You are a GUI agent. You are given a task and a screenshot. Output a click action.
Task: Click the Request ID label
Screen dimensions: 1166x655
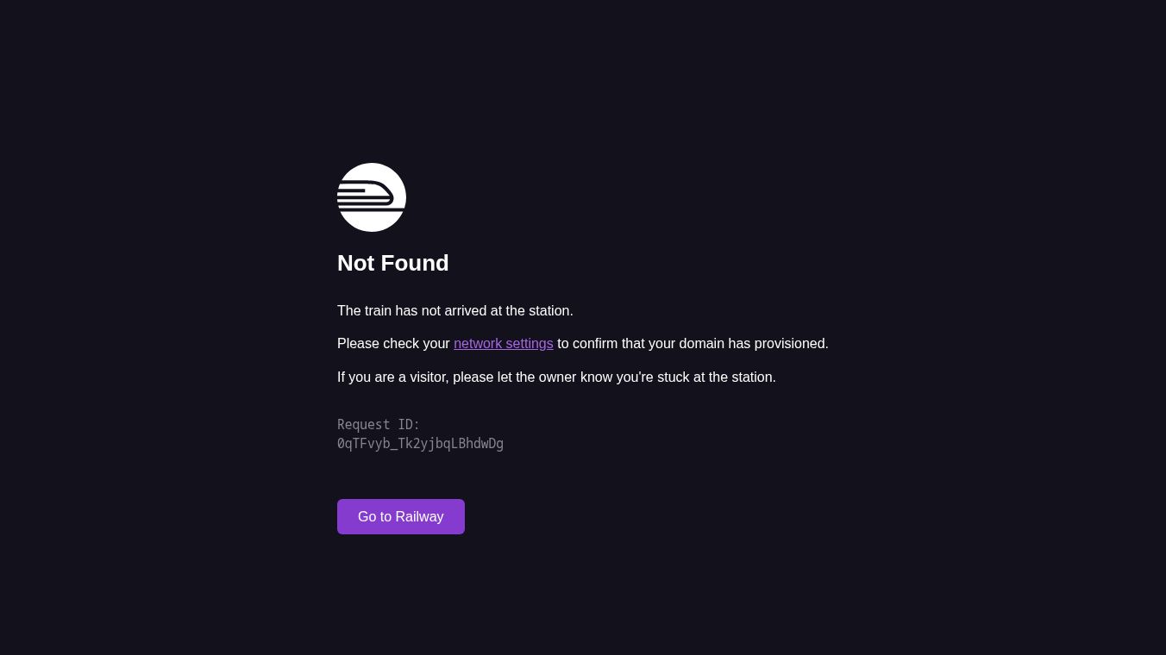point(379,424)
